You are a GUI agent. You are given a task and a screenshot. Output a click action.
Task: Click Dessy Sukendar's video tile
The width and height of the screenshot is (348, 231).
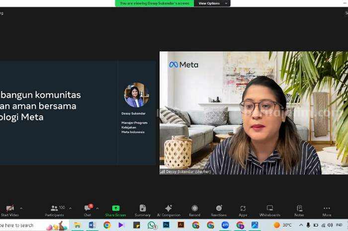click(254, 113)
